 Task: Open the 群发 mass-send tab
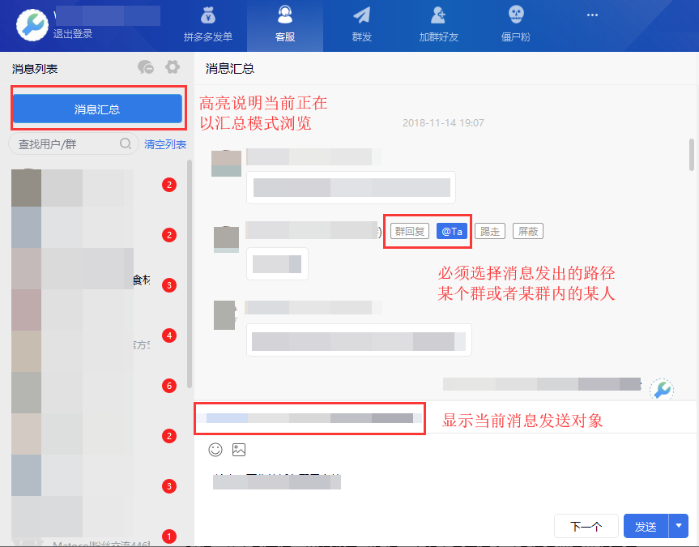point(361,26)
